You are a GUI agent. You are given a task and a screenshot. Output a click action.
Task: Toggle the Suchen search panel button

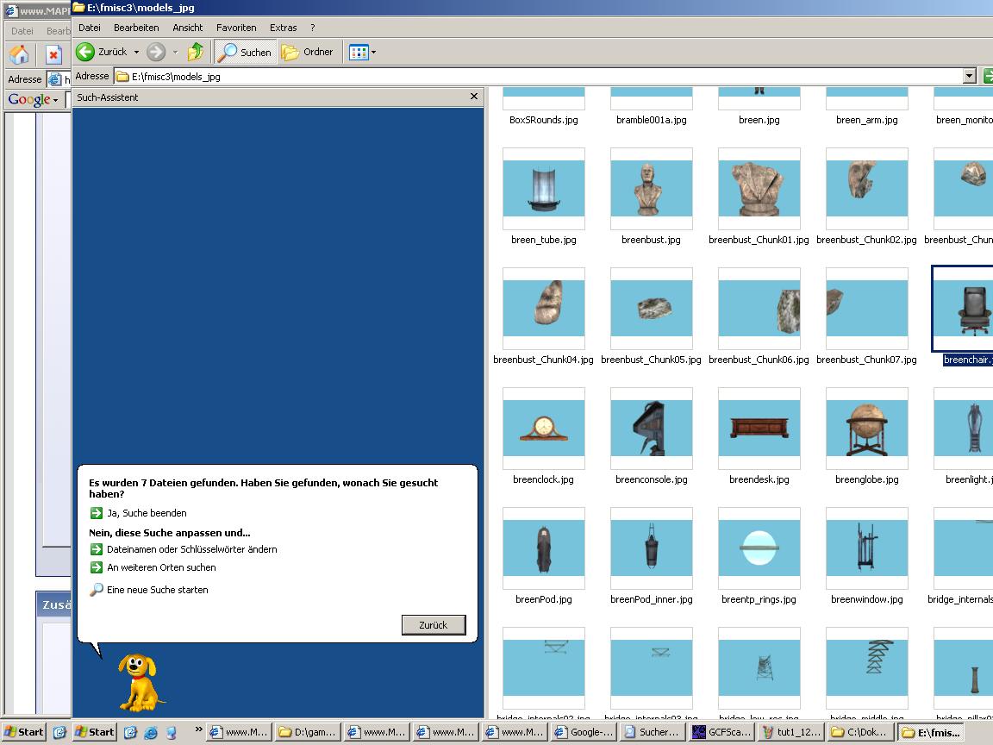(245, 52)
